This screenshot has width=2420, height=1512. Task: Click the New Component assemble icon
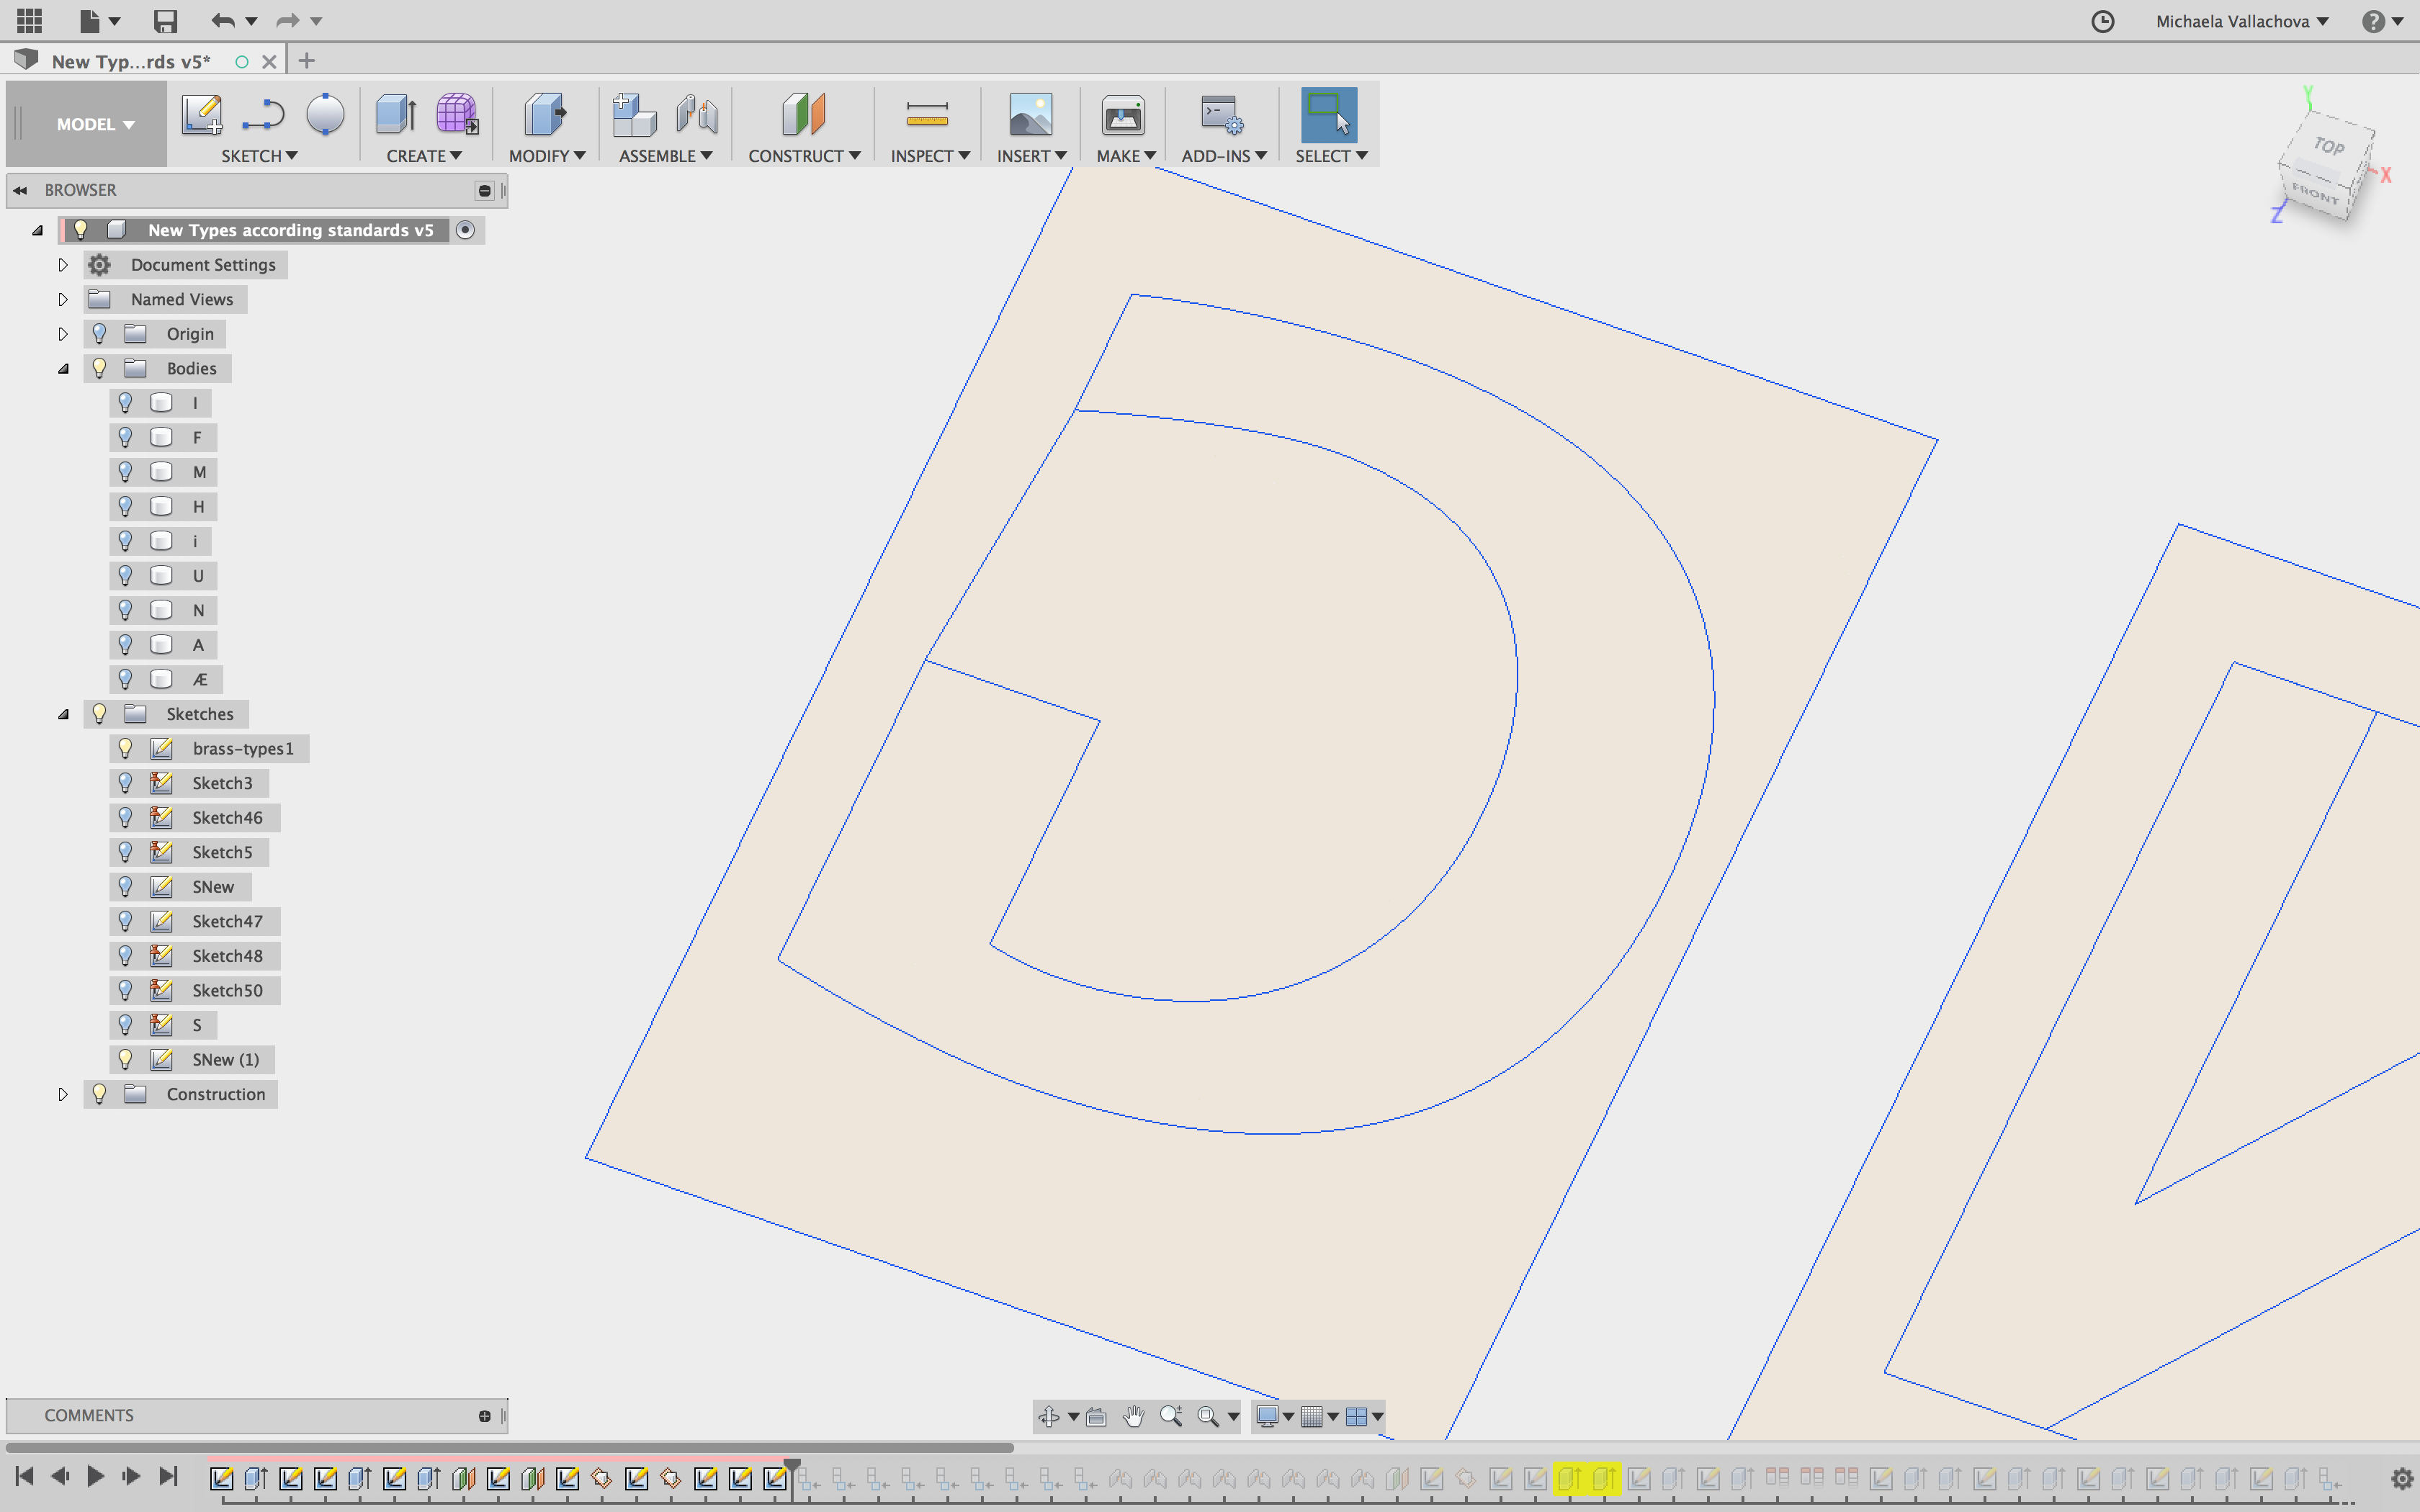tap(634, 115)
